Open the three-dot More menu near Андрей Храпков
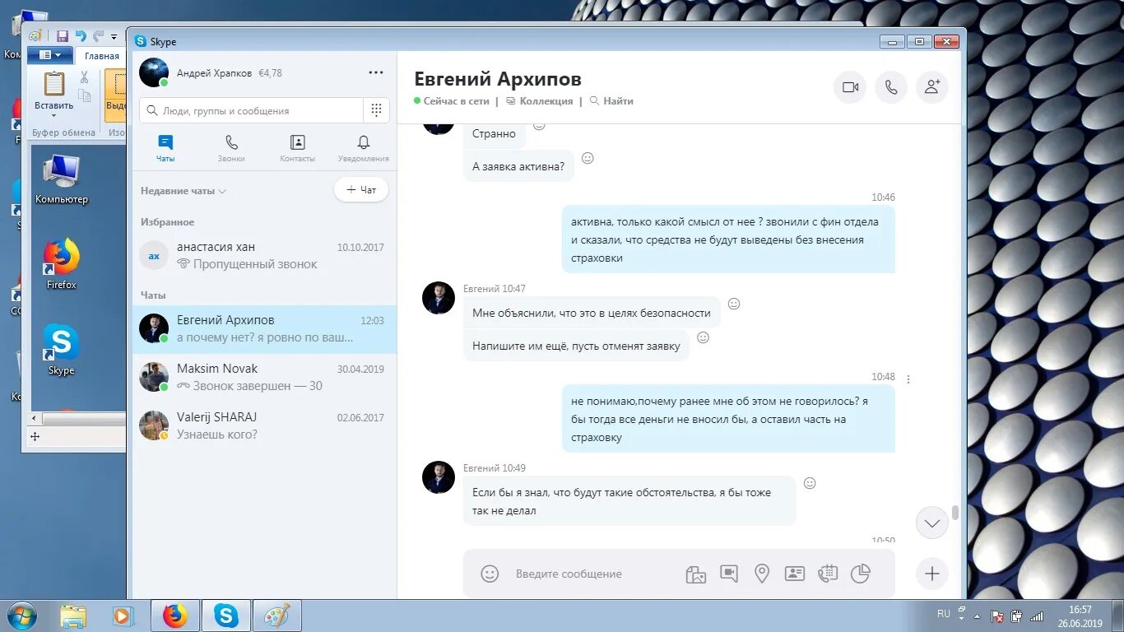 pos(376,72)
